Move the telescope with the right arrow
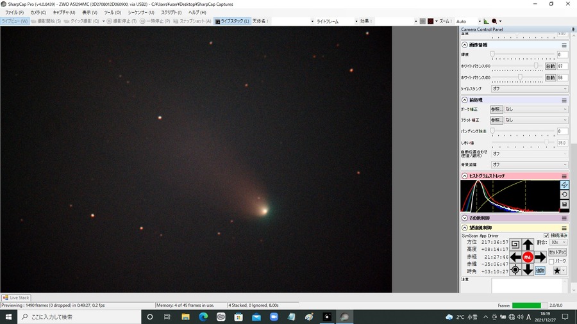This screenshot has height=324, width=577. [x=540, y=257]
